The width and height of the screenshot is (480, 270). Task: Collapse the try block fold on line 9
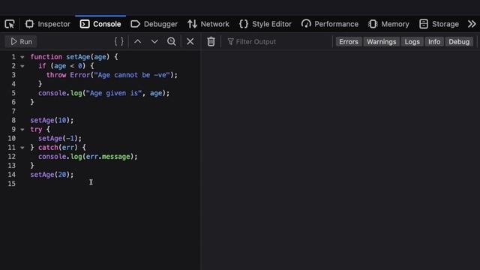[22, 130]
